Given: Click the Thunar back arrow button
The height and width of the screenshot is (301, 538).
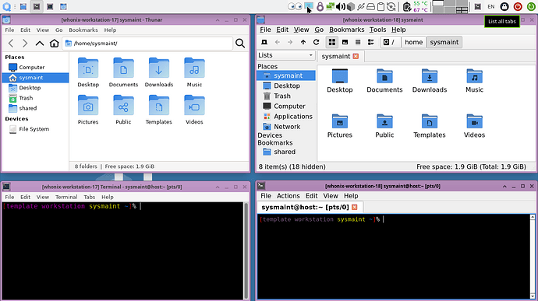Looking at the screenshot, I should tap(11, 43).
